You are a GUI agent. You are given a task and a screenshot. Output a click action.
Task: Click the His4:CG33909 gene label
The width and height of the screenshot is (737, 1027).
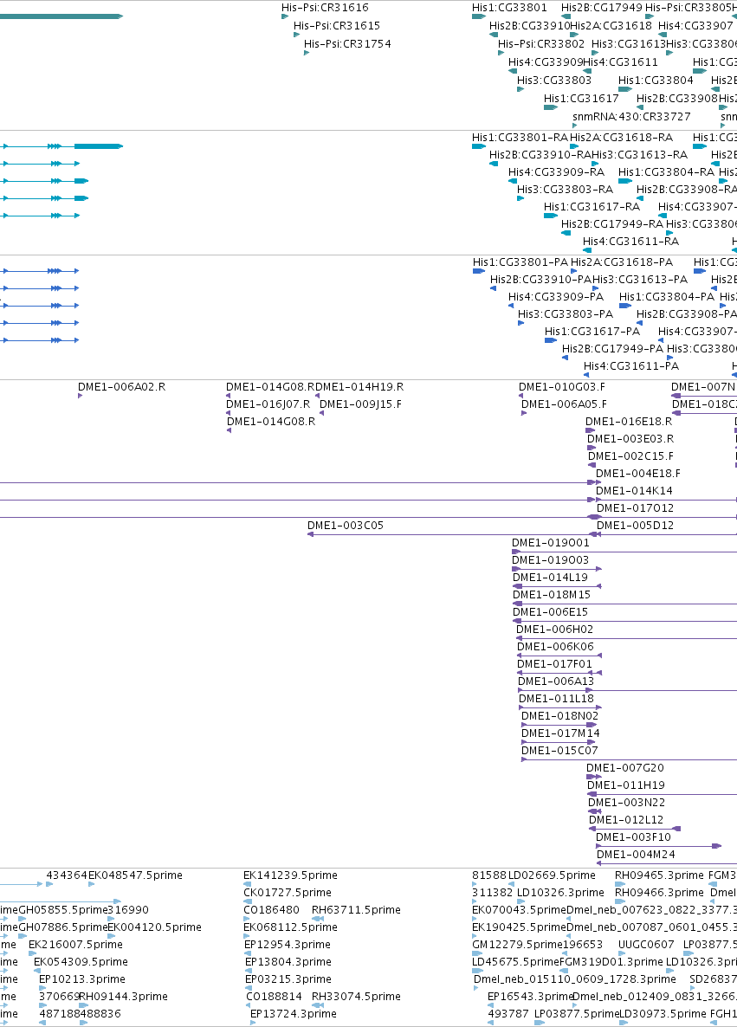[546, 62]
